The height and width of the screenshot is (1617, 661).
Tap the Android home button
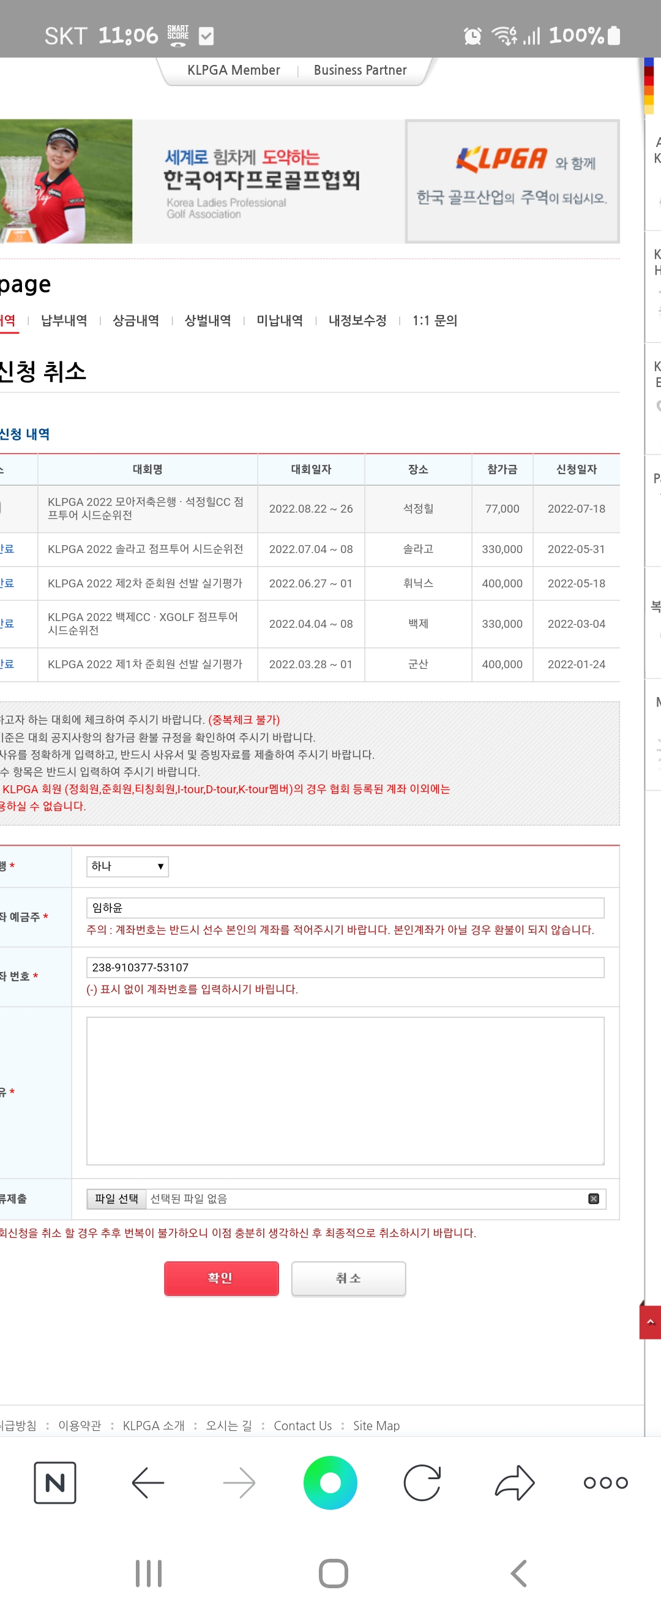[x=333, y=1573]
